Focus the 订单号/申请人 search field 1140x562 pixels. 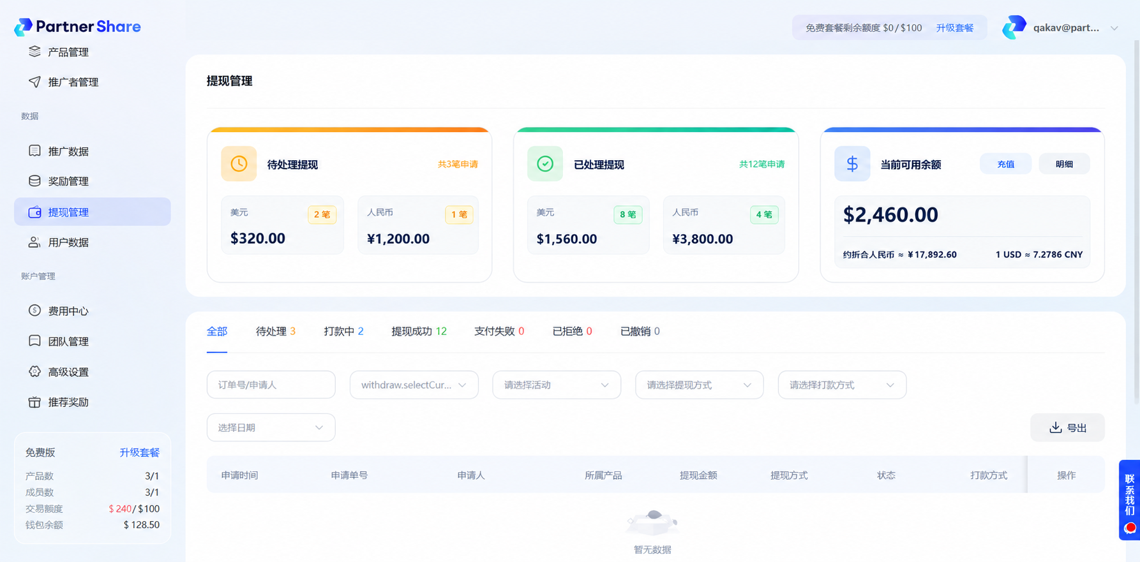271,385
